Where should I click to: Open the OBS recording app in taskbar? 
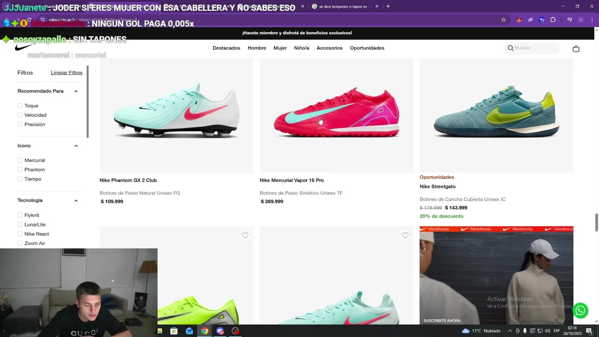[235, 331]
